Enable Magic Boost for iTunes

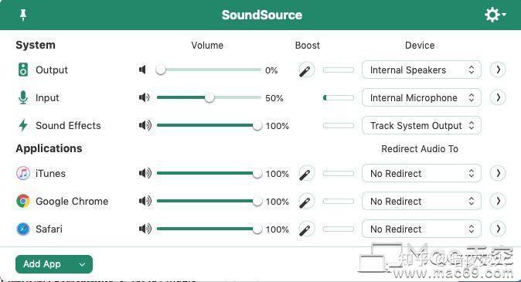(306, 173)
